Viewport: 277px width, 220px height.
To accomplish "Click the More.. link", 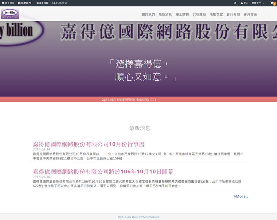I will coord(241,196).
